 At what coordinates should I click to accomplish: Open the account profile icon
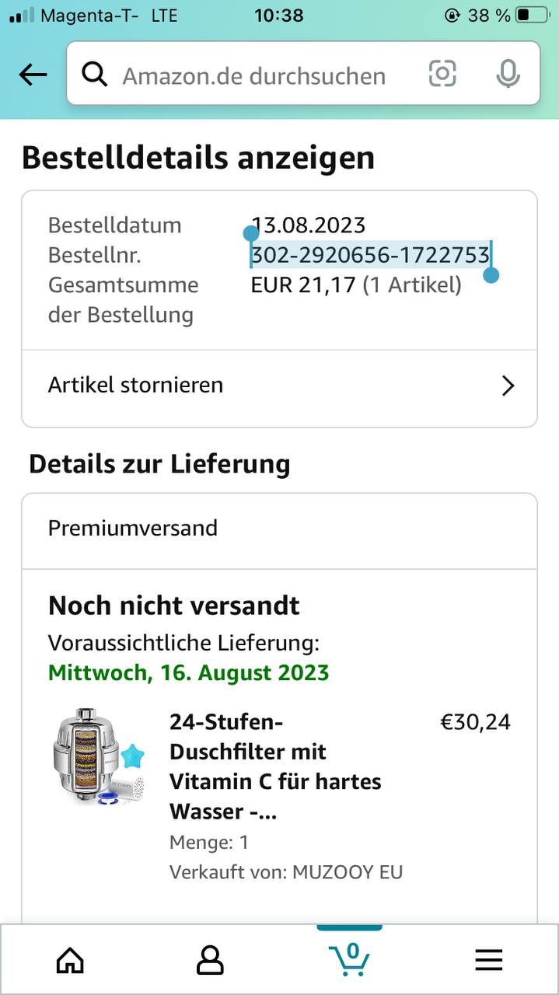[x=210, y=961]
